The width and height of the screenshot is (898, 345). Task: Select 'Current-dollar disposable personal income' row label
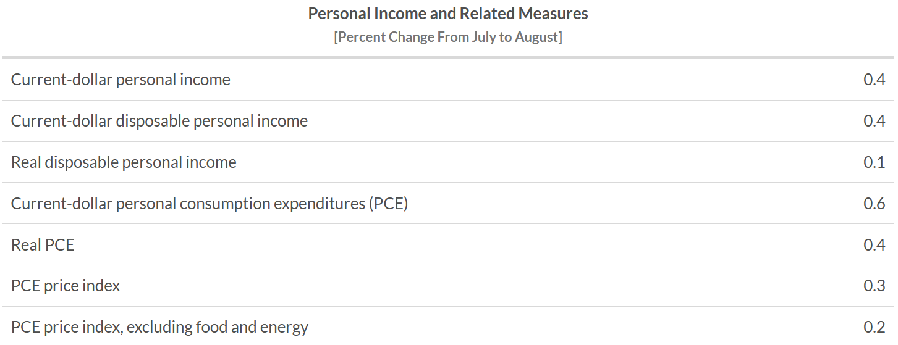pos(159,121)
